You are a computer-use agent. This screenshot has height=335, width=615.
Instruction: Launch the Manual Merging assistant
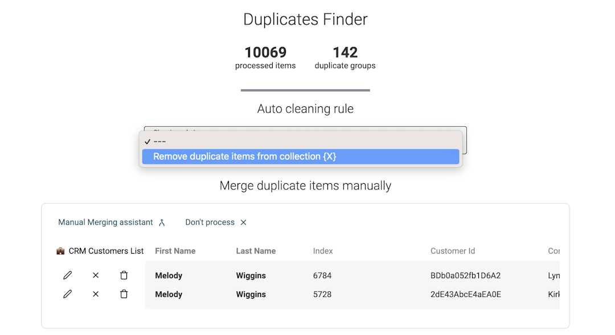coord(105,222)
